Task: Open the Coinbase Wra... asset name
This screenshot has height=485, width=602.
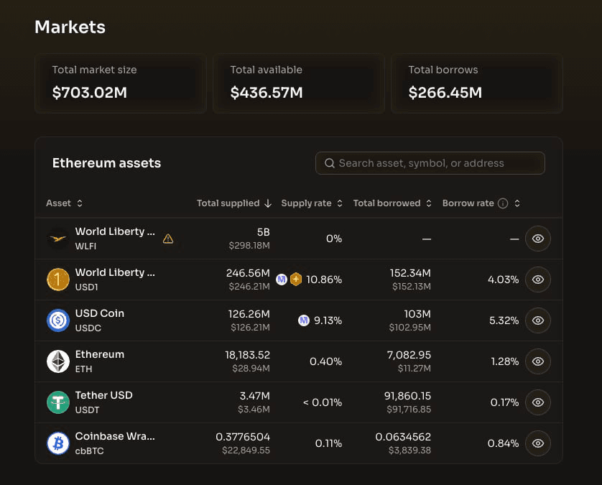Action: point(115,436)
